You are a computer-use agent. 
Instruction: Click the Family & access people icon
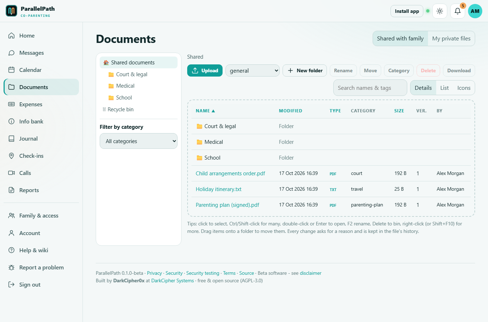[x=11, y=215]
